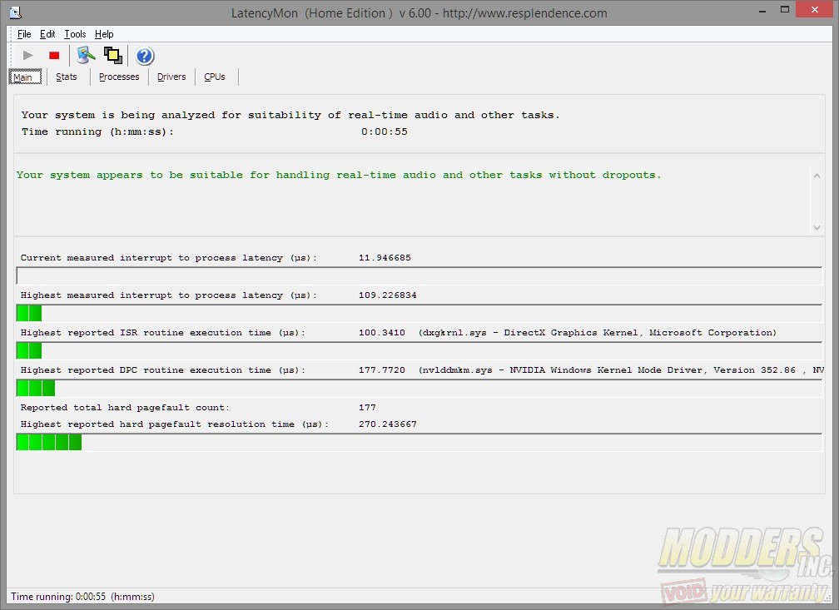This screenshot has width=839, height=610.
Task: Open the options toolbar icon with computer
Action: (x=86, y=55)
